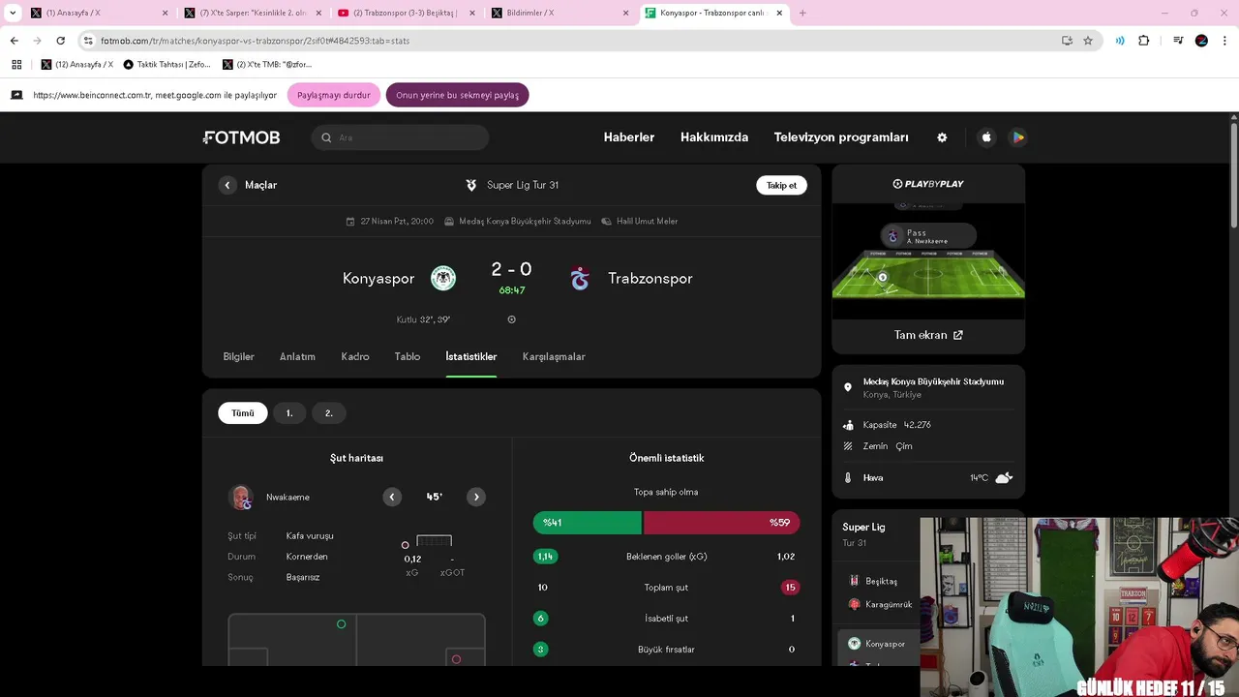
Task: Click referee Halil Umut Meler
Action: pos(648,222)
